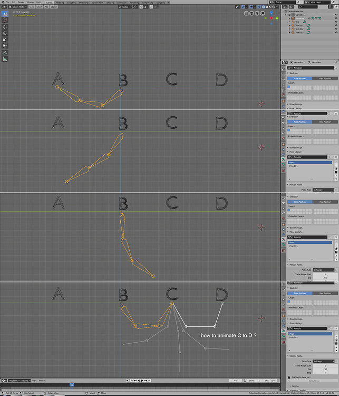Open the Render menu
Viewport: 339px width, 396px height.
(21, 2)
